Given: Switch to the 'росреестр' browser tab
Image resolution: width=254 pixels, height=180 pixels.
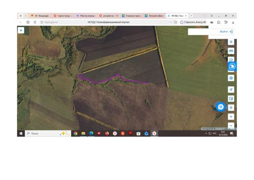Looking at the screenshot, I should point(109,16).
